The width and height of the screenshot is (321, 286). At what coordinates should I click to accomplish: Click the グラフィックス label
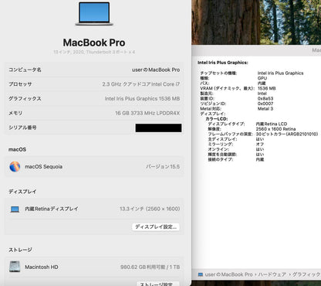pyautogui.click(x=25, y=99)
